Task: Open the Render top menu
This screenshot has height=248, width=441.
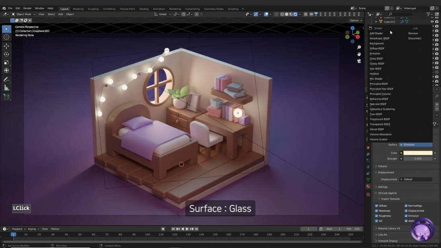Action: 27,8
